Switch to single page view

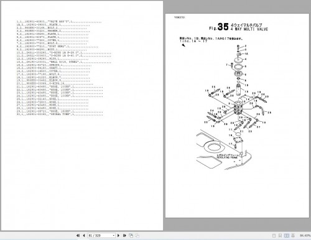coord(274,236)
